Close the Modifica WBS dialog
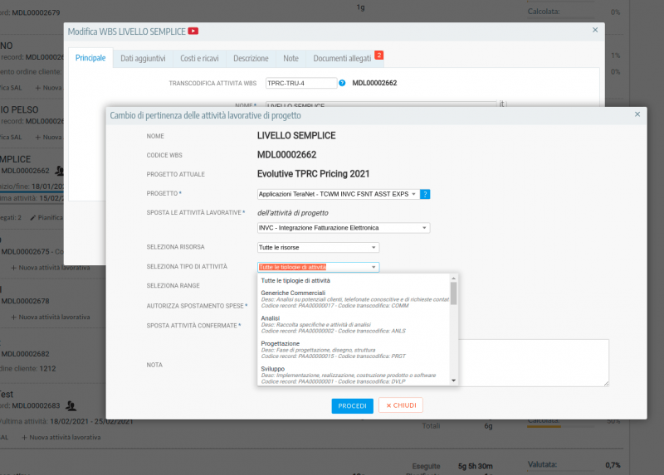 pos(594,30)
